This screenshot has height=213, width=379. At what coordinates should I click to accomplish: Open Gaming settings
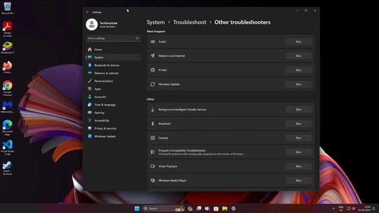113,112
